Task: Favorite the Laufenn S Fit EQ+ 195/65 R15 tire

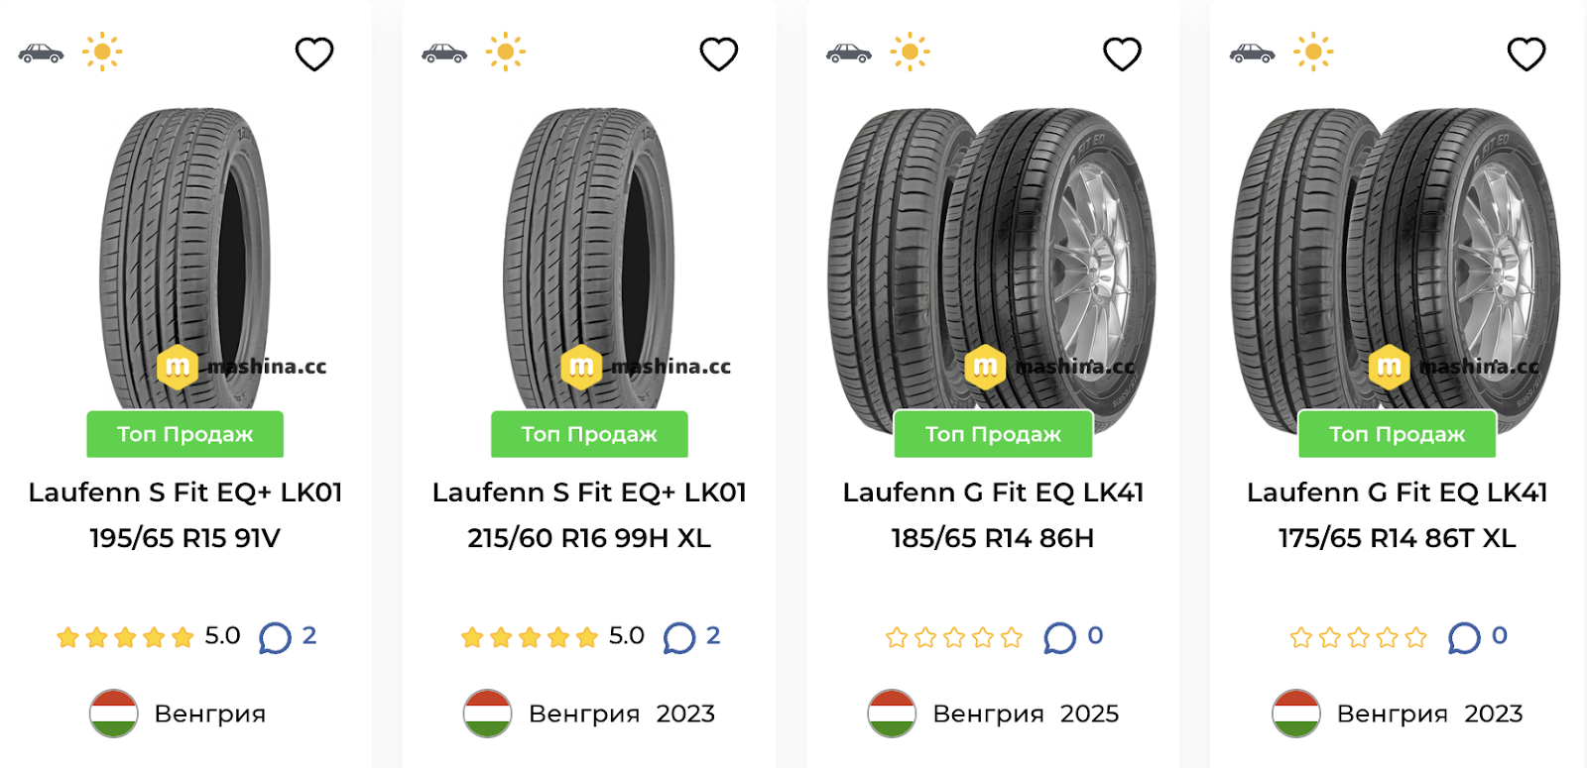Action: click(x=314, y=54)
